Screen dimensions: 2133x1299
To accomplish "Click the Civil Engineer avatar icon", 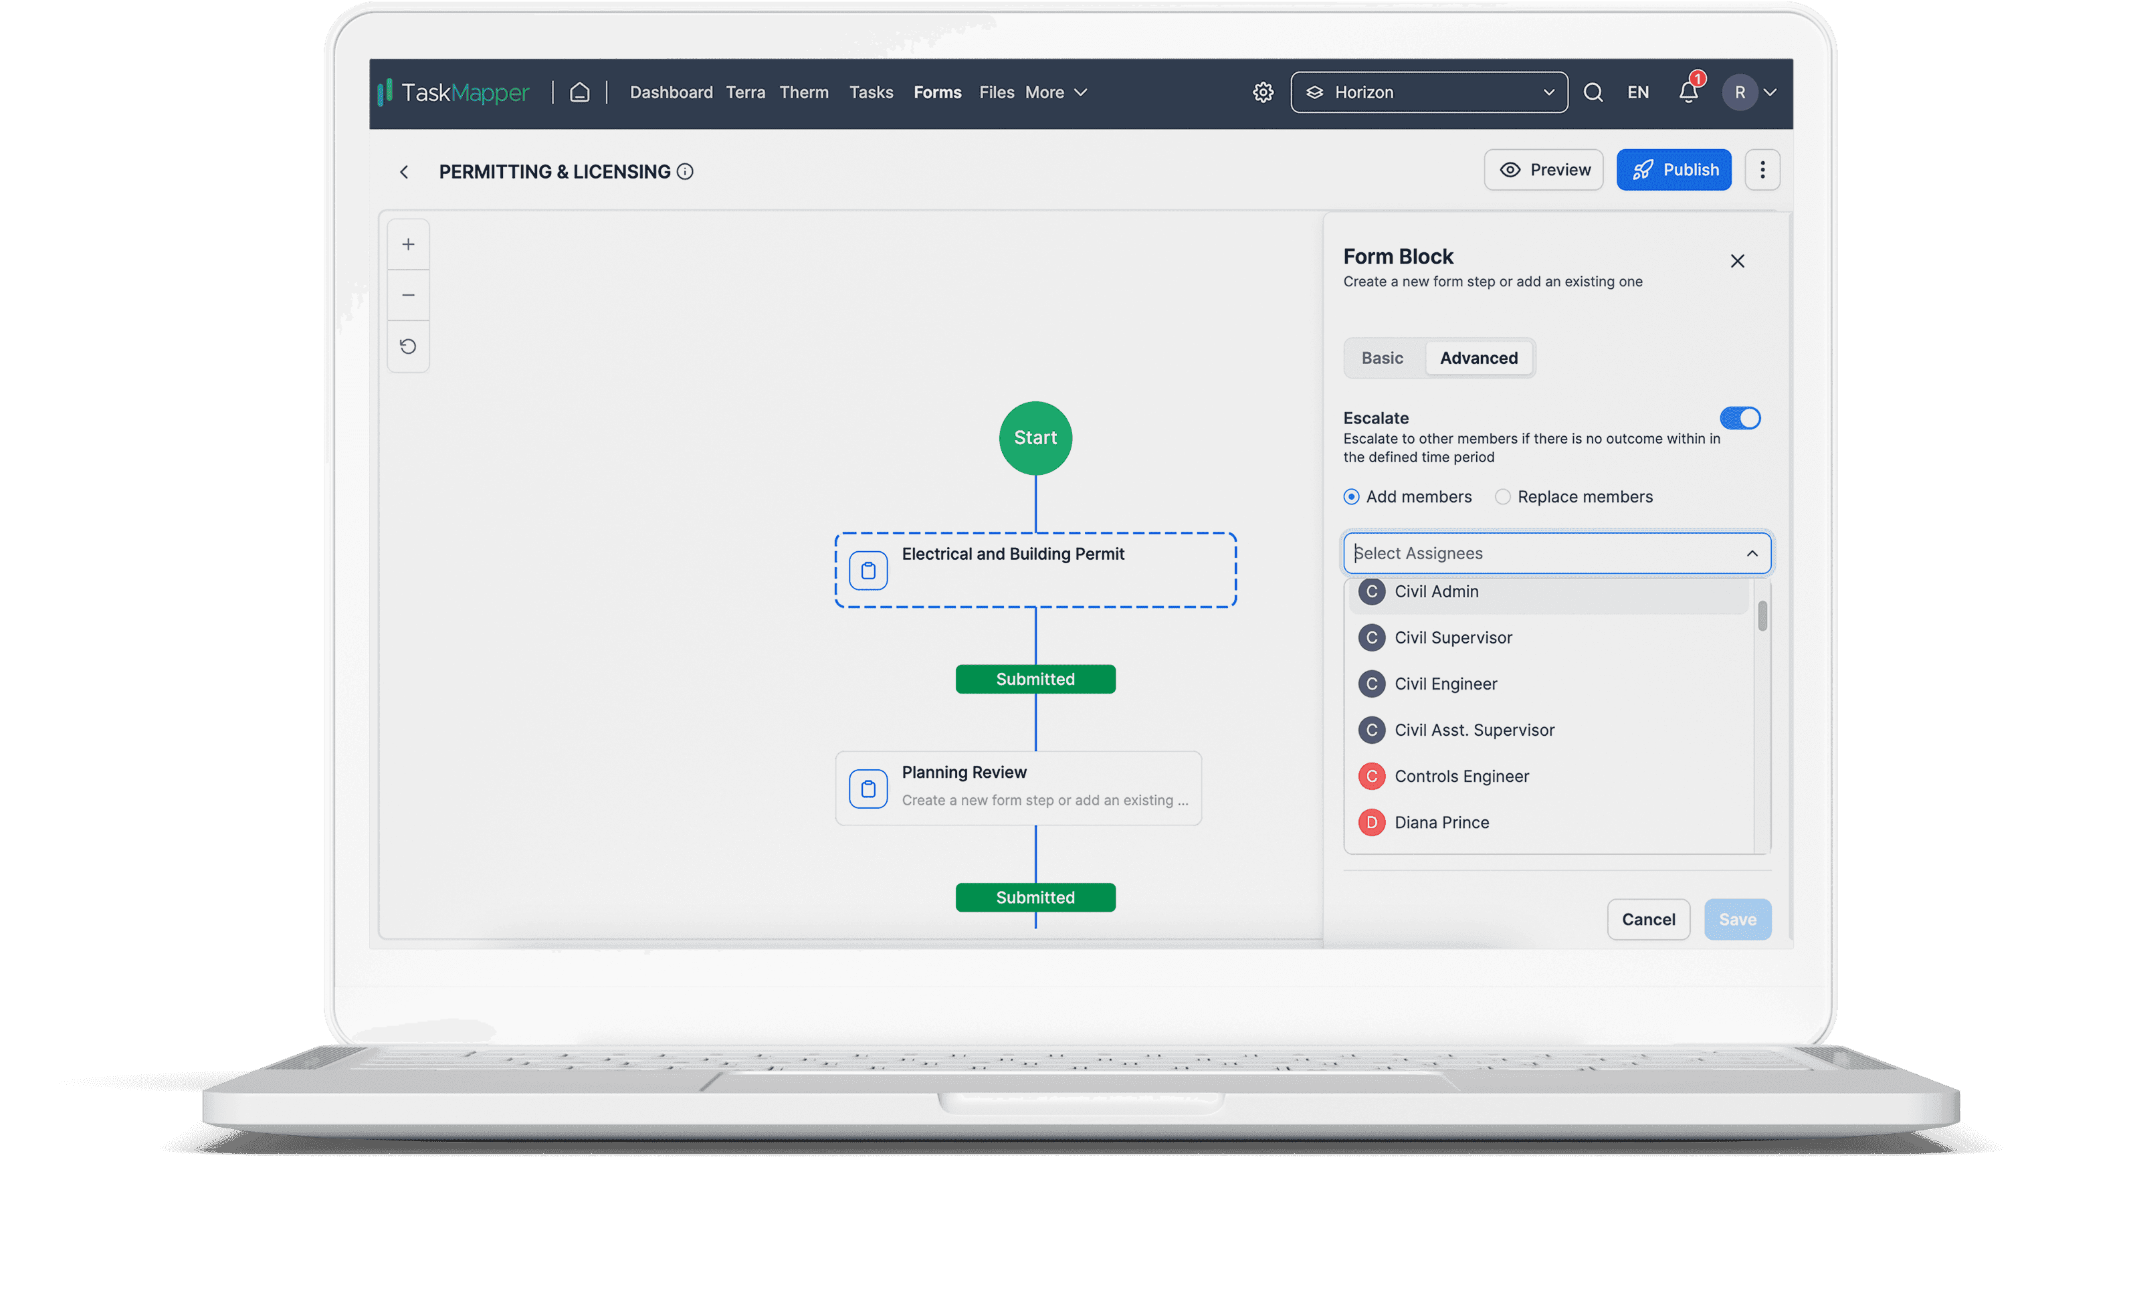I will click(1371, 684).
